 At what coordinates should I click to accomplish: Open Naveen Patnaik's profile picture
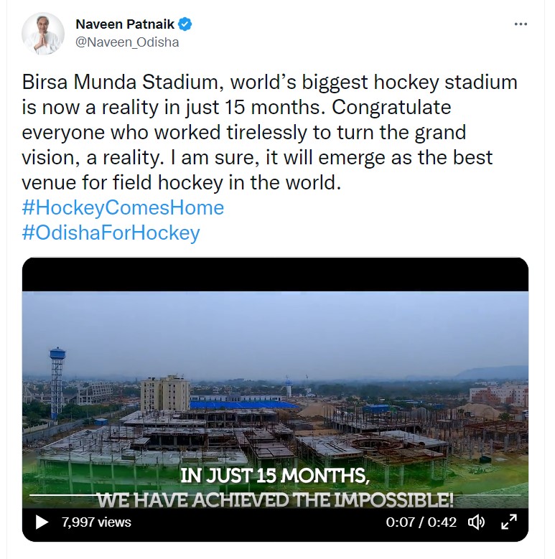[x=43, y=33]
